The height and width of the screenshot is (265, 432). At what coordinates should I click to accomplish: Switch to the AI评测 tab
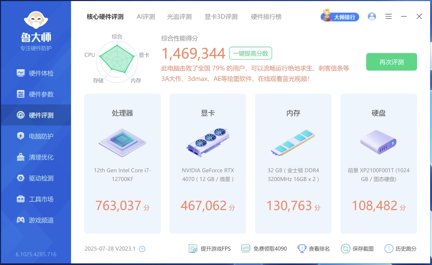coord(146,17)
